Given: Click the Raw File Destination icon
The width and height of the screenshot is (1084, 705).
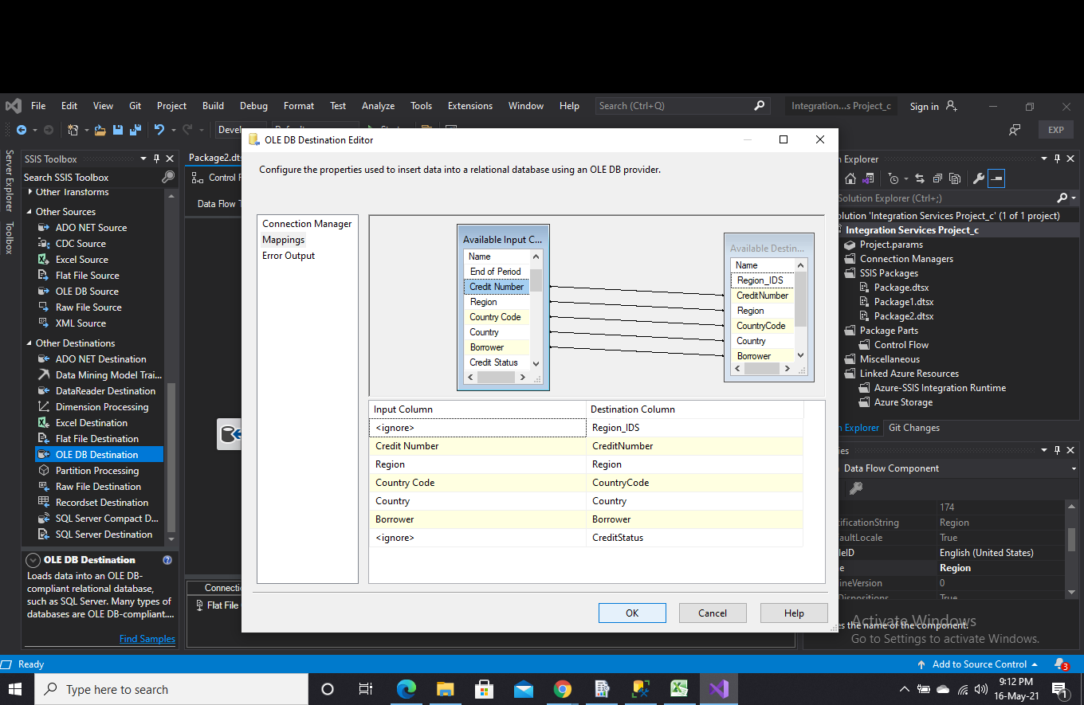Looking at the screenshot, I should point(43,487).
